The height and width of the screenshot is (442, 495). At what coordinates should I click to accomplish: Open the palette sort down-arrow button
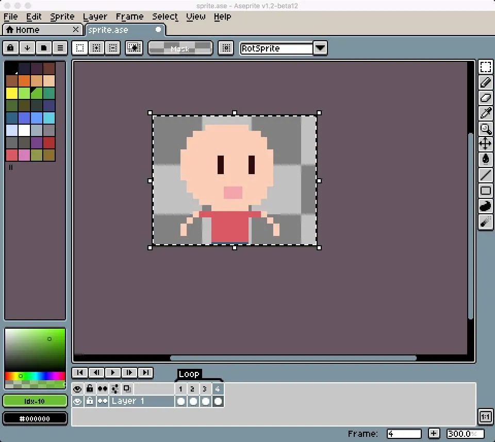(27, 48)
